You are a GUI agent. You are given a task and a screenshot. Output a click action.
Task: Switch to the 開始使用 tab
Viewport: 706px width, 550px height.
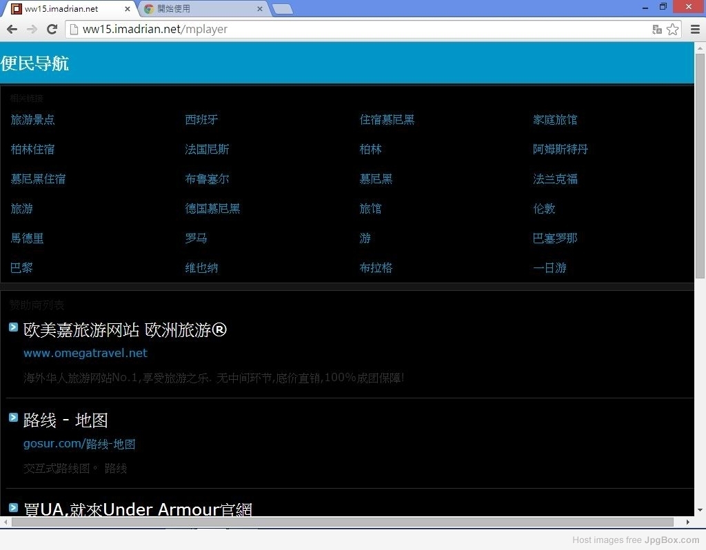[200, 9]
